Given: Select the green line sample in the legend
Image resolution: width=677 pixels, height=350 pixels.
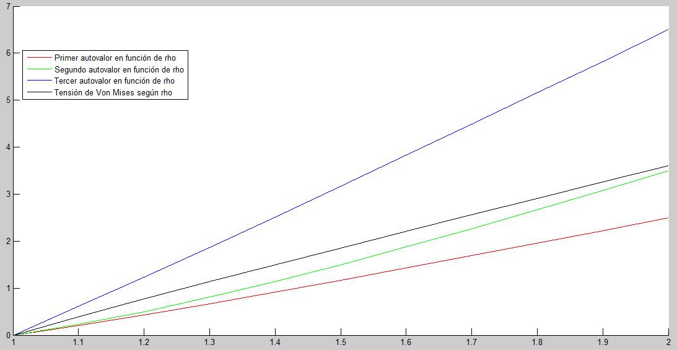Looking at the screenshot, I should click(38, 69).
